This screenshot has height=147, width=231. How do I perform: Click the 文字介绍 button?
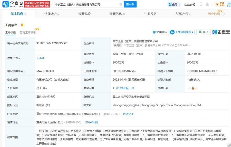160,32
